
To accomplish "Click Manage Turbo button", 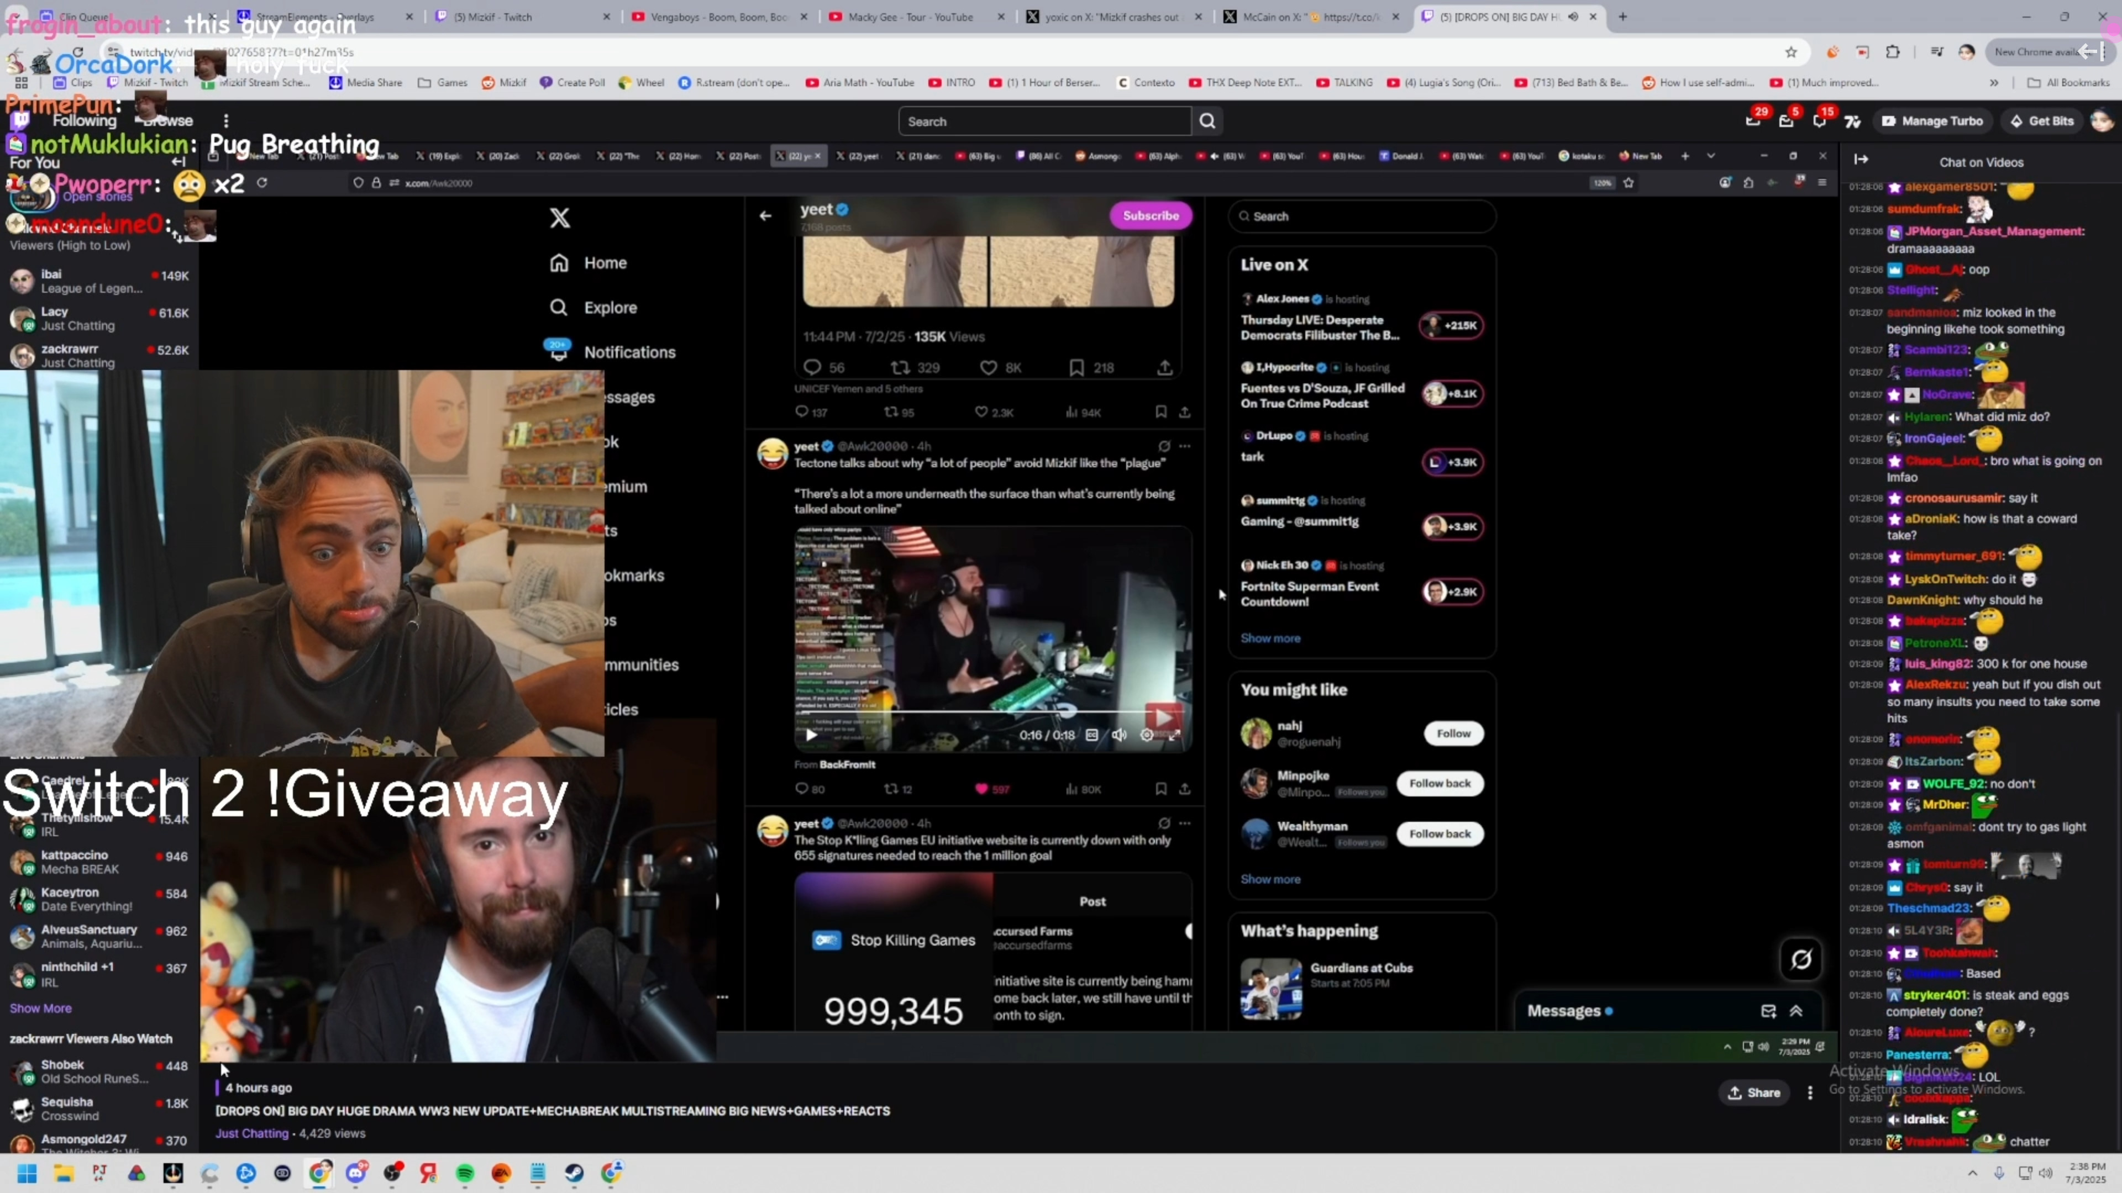I will point(1932,121).
